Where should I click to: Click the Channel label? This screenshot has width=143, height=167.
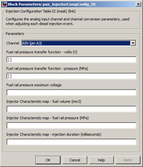point(13,43)
